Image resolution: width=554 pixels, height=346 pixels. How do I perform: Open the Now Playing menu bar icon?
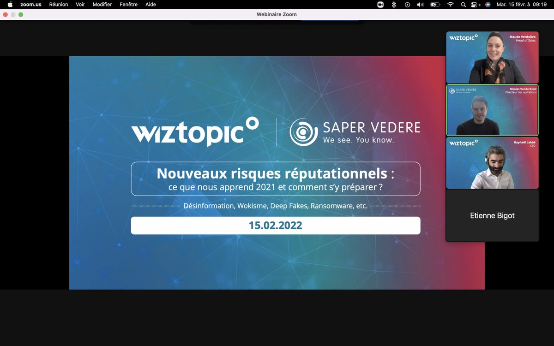point(407,4)
